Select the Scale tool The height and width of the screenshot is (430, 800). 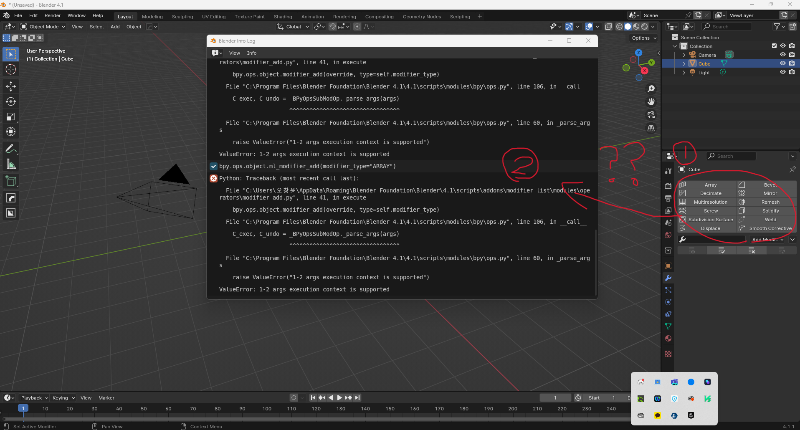pyautogui.click(x=11, y=116)
